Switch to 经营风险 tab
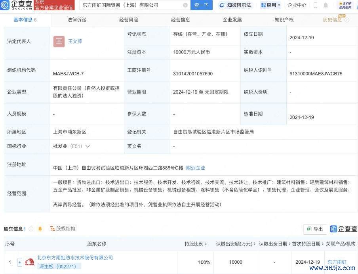The image size is (358, 274). point(129,20)
